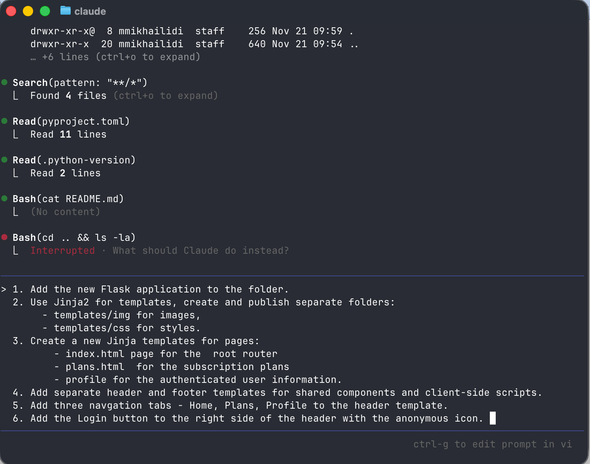This screenshot has height=464, width=590.
Task: Expand the '+6 lines' collapsed output
Action: click(115, 57)
